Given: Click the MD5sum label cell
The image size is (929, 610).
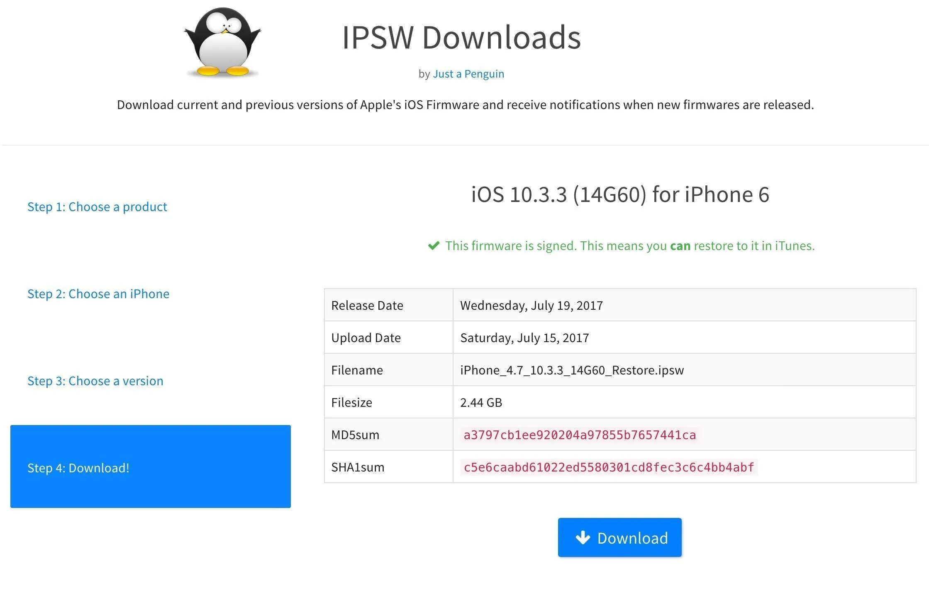Looking at the screenshot, I should (x=389, y=435).
